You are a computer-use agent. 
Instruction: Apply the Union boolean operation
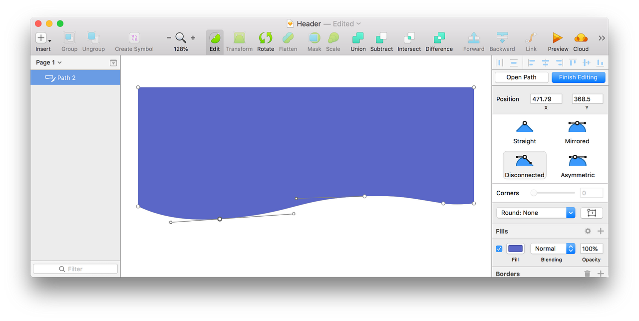pos(357,41)
